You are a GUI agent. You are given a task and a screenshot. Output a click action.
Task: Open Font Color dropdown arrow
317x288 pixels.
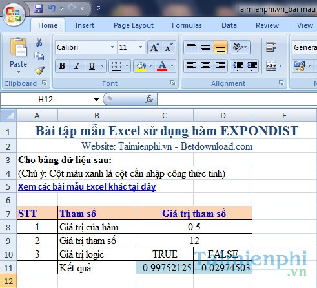172,66
